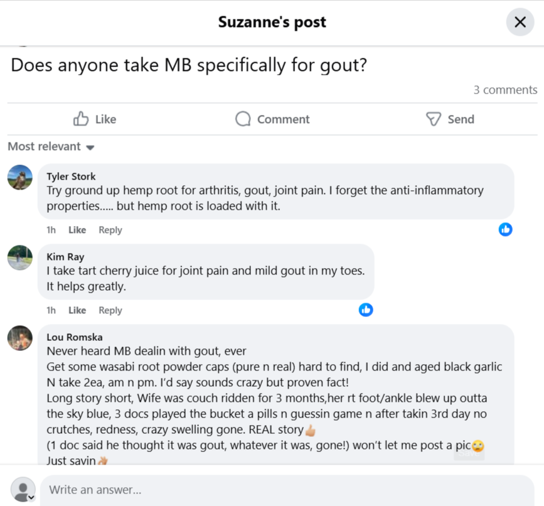Viewport: 544px width, 506px height.
Task: Open Kim Ray's profile picture
Action: tap(20, 257)
